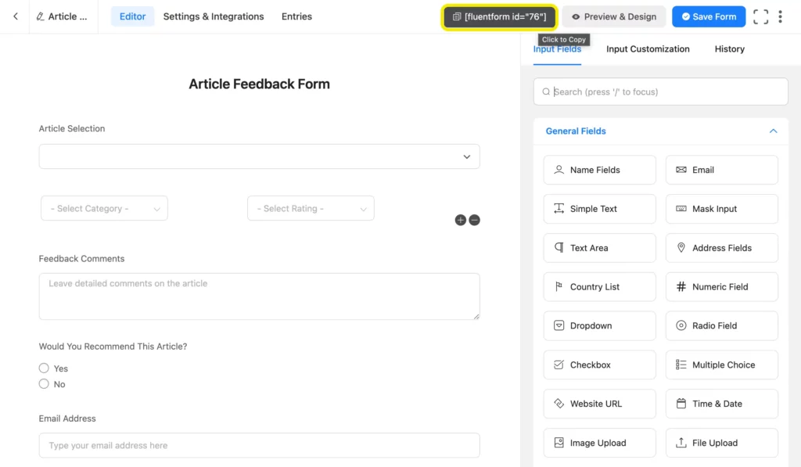
Task: Add the Checkbox field element
Action: tap(600, 365)
